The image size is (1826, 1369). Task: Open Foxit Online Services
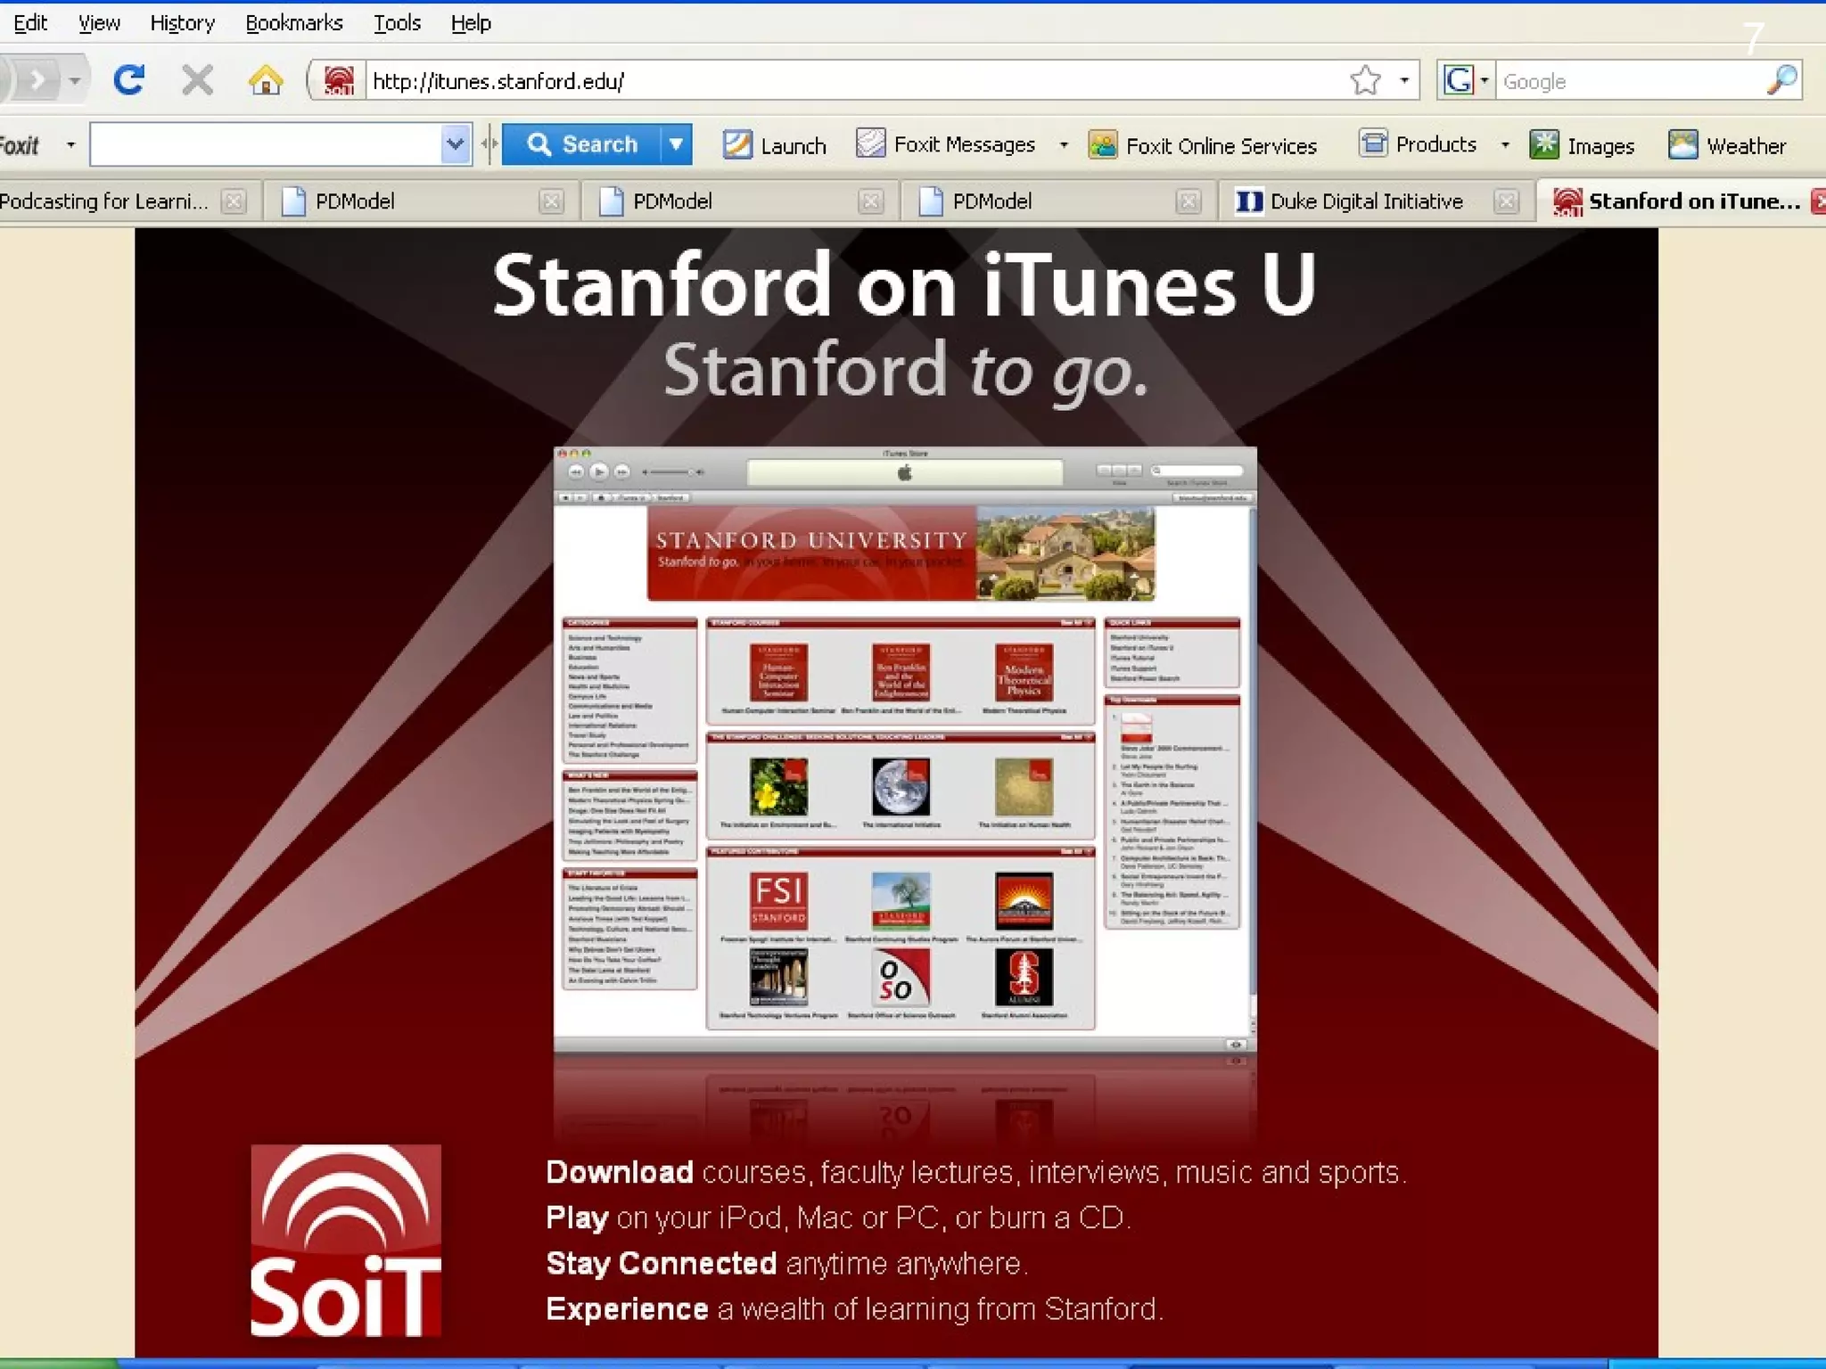coord(1203,144)
